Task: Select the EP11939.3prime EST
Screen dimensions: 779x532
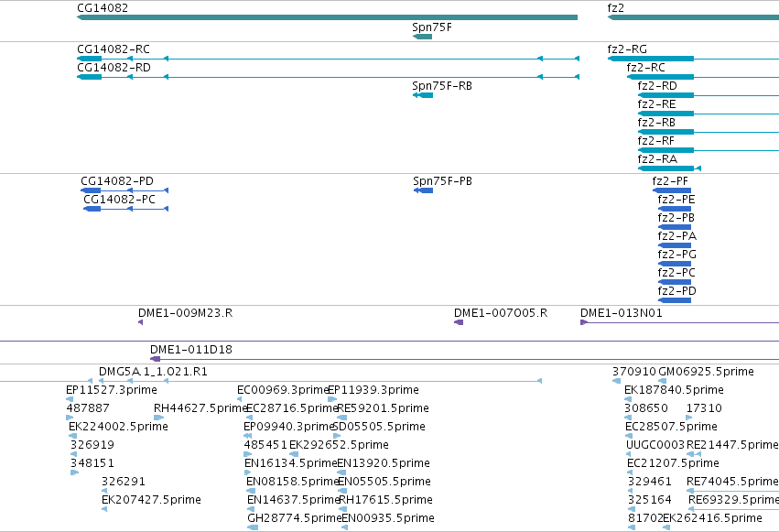Action: pyautogui.click(x=332, y=399)
